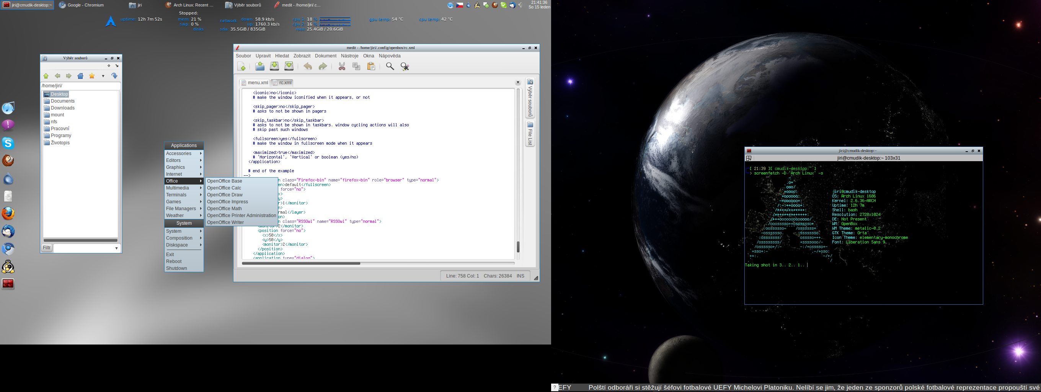Click the Cut scissors icon in medit
This screenshot has width=1041, height=392.
(342, 66)
